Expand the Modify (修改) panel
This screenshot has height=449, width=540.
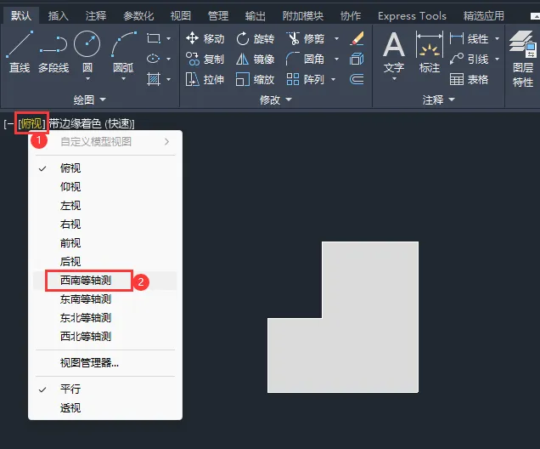click(x=275, y=100)
